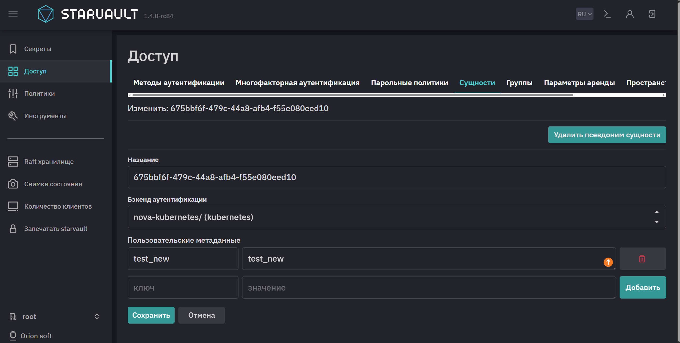Click the tabs horizontal scrollbar thumb
The height and width of the screenshot is (343, 680).
coord(353,95)
